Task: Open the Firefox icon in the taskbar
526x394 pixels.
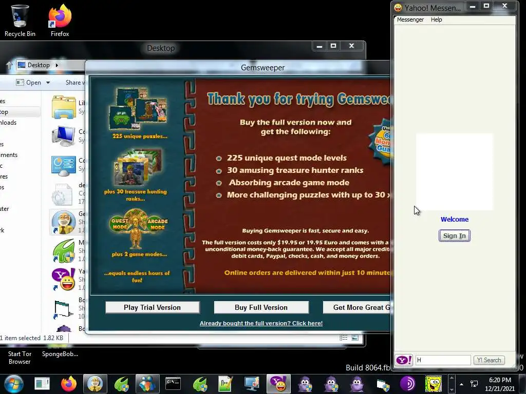Action: coord(69,384)
